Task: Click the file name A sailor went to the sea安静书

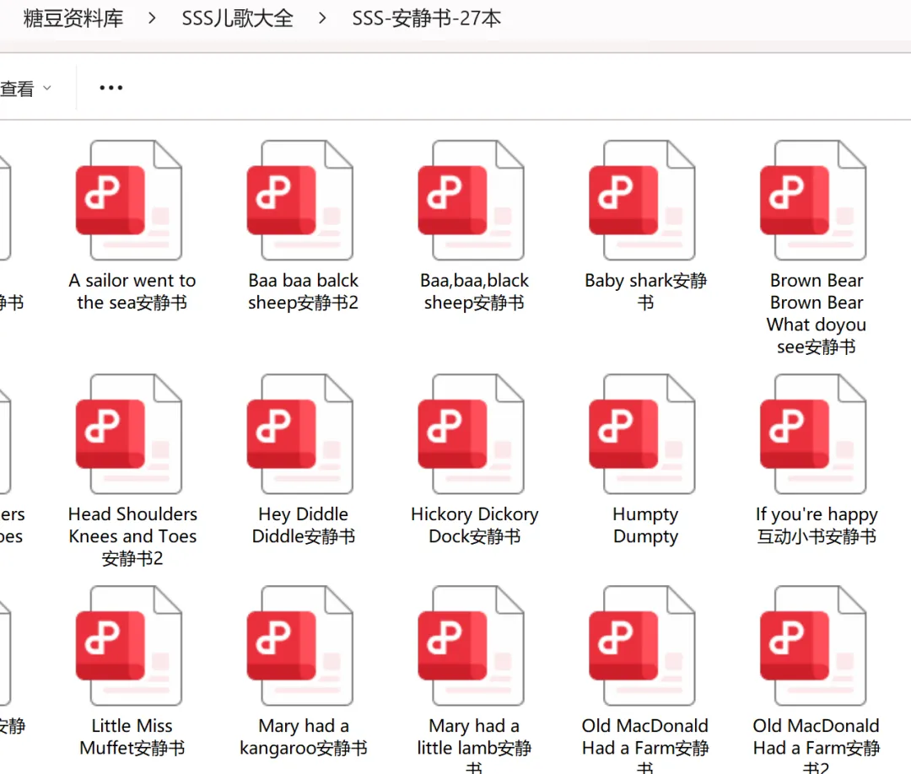Action: 132,292
